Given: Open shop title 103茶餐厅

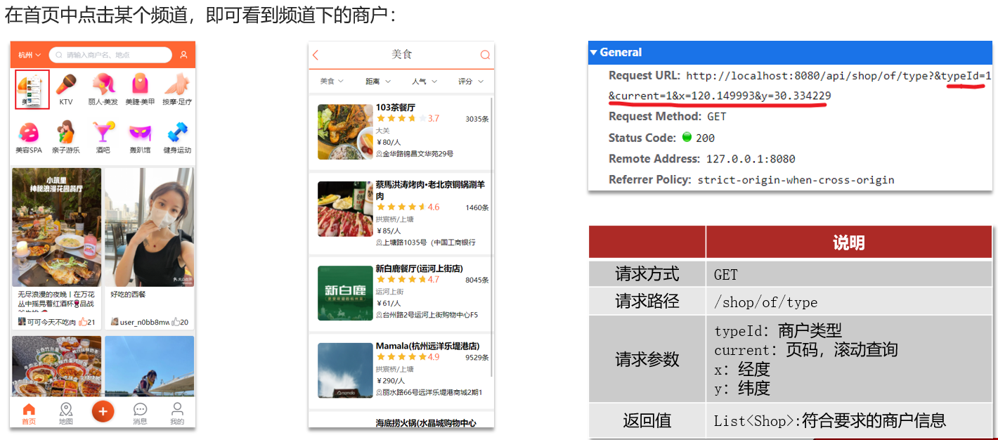Looking at the screenshot, I should tap(396, 108).
